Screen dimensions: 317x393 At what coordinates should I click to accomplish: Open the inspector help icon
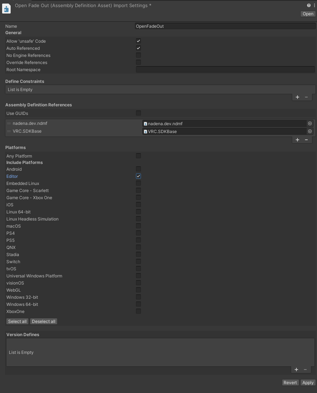click(309, 5)
